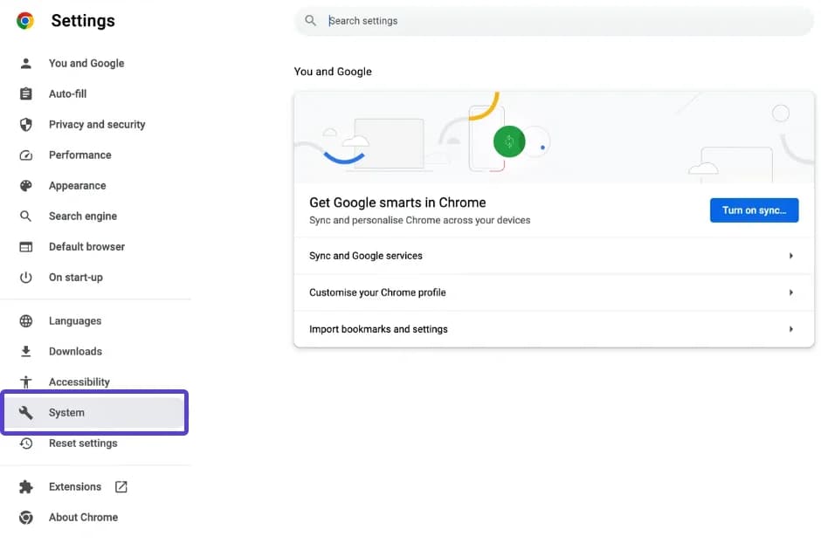
Task: Click the Performance speedometer icon
Action: [25, 155]
